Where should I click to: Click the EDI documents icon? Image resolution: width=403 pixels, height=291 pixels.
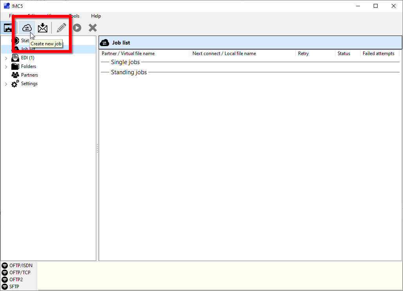15,58
